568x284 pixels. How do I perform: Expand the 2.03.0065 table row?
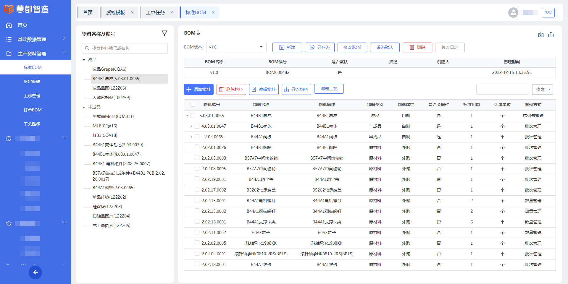coord(191,137)
